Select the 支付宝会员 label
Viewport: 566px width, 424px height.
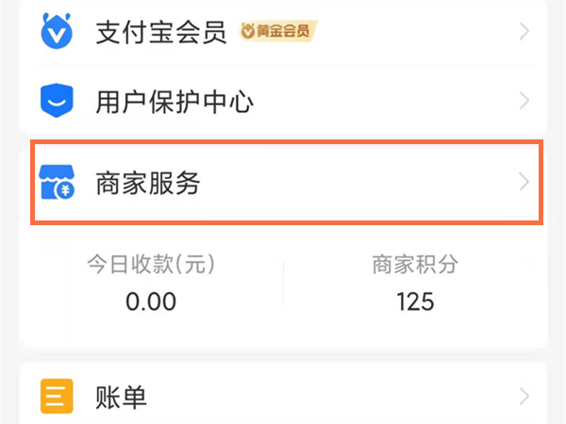tap(161, 33)
